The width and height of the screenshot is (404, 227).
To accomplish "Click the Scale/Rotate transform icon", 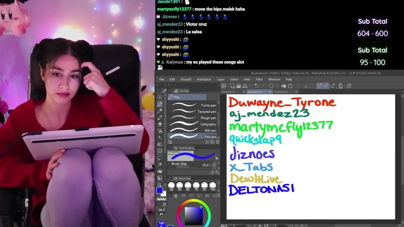I will pyautogui.click(x=290, y=86).
